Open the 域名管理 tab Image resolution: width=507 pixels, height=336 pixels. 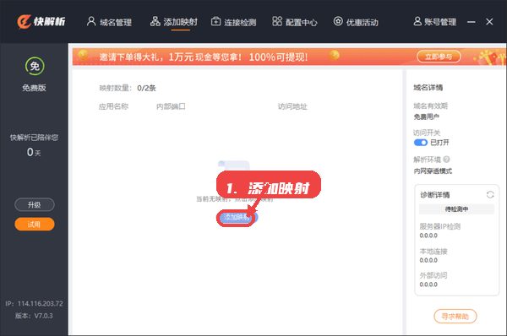click(109, 22)
